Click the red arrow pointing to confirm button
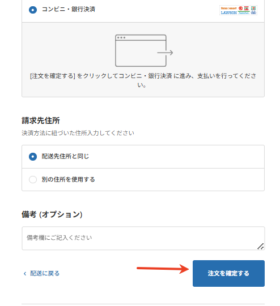Image resolution: width=280 pixels, height=306 pixels. point(163,269)
